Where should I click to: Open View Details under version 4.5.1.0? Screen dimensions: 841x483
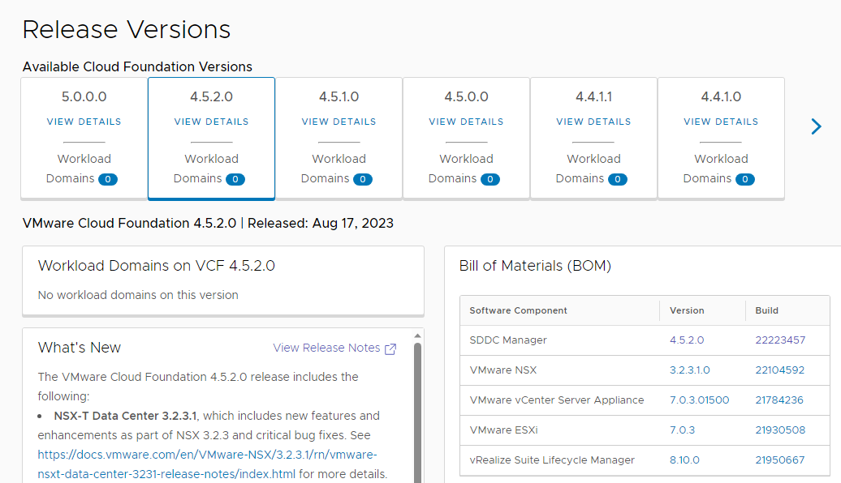pos(339,122)
